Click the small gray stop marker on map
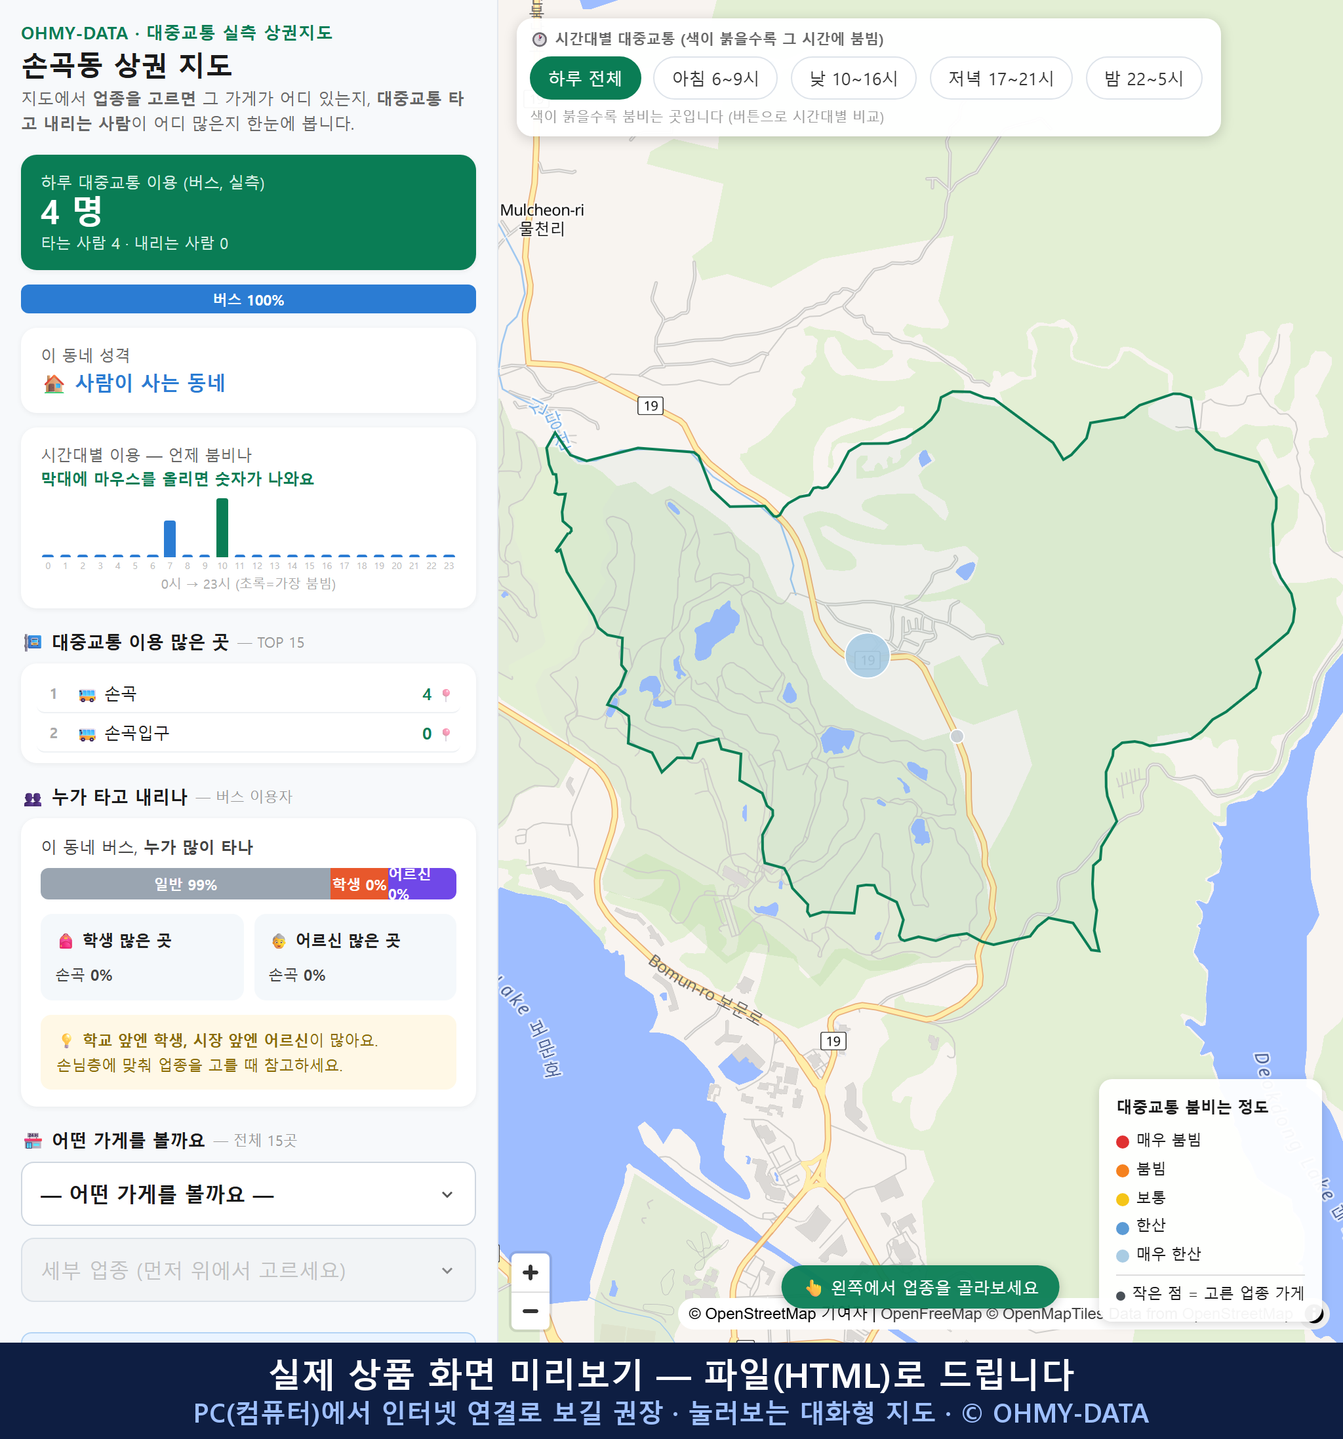Image resolution: width=1343 pixels, height=1439 pixels. (956, 736)
